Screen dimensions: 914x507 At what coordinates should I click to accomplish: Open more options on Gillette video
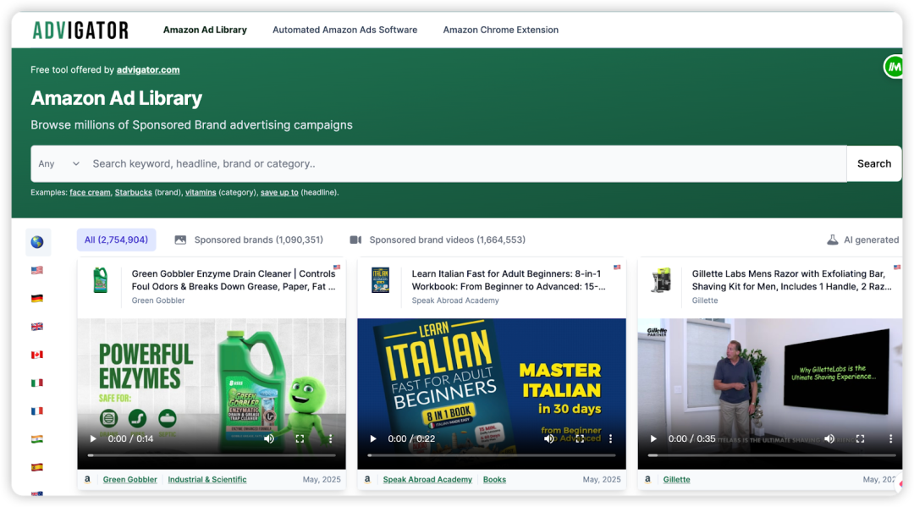(x=890, y=438)
